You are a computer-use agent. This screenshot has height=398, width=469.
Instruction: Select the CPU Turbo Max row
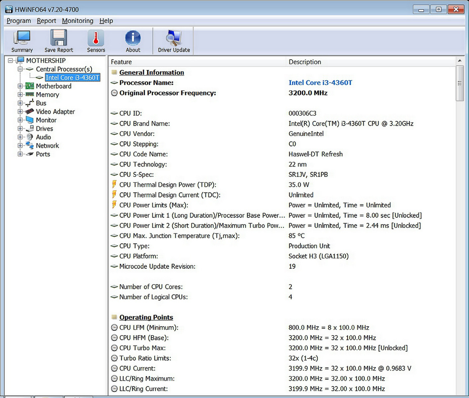click(282, 348)
